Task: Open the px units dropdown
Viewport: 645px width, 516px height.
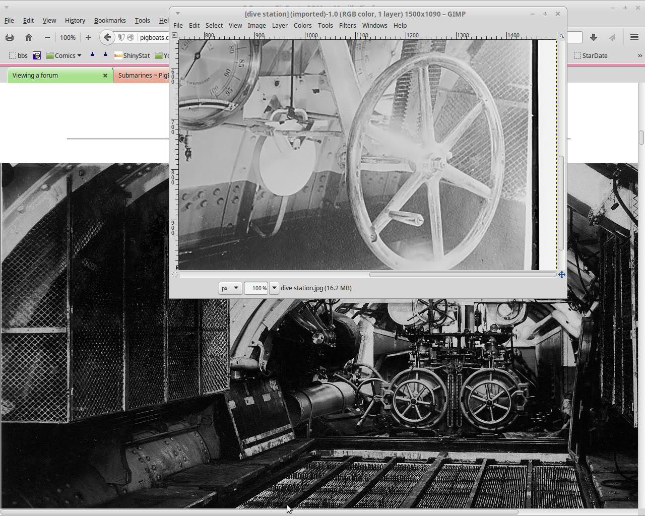Action: pyautogui.click(x=230, y=288)
